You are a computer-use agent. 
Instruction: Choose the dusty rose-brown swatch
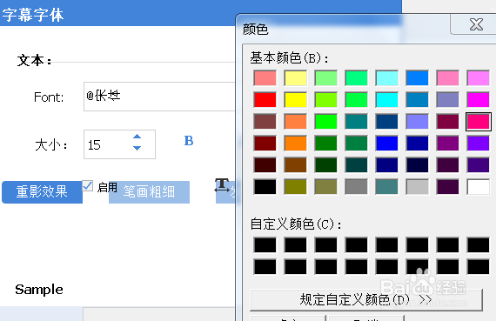pos(265,122)
